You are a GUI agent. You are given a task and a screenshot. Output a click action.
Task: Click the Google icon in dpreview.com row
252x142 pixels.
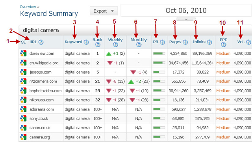(x=23, y=53)
